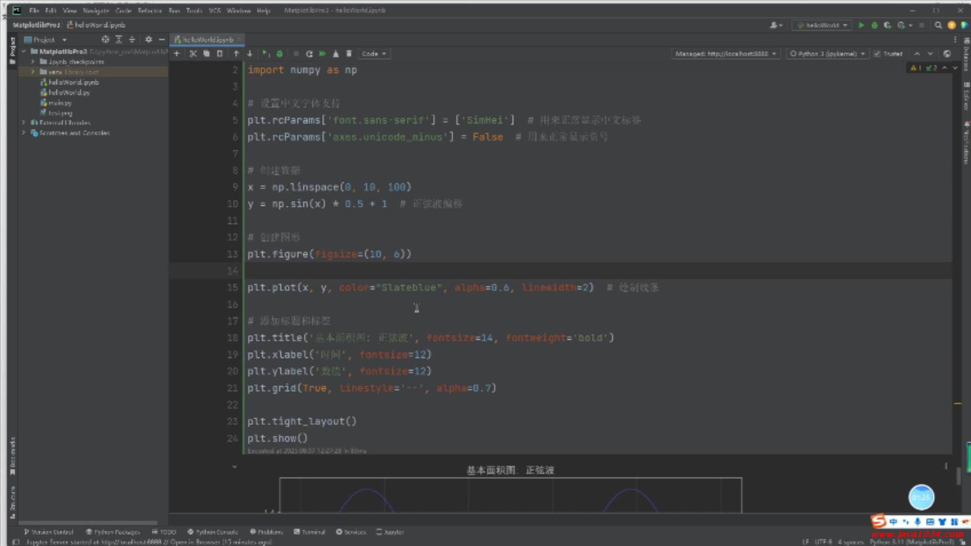Screen dimensions: 971x546
Task: Open the Code cell type dropdown
Action: pyautogui.click(x=374, y=54)
